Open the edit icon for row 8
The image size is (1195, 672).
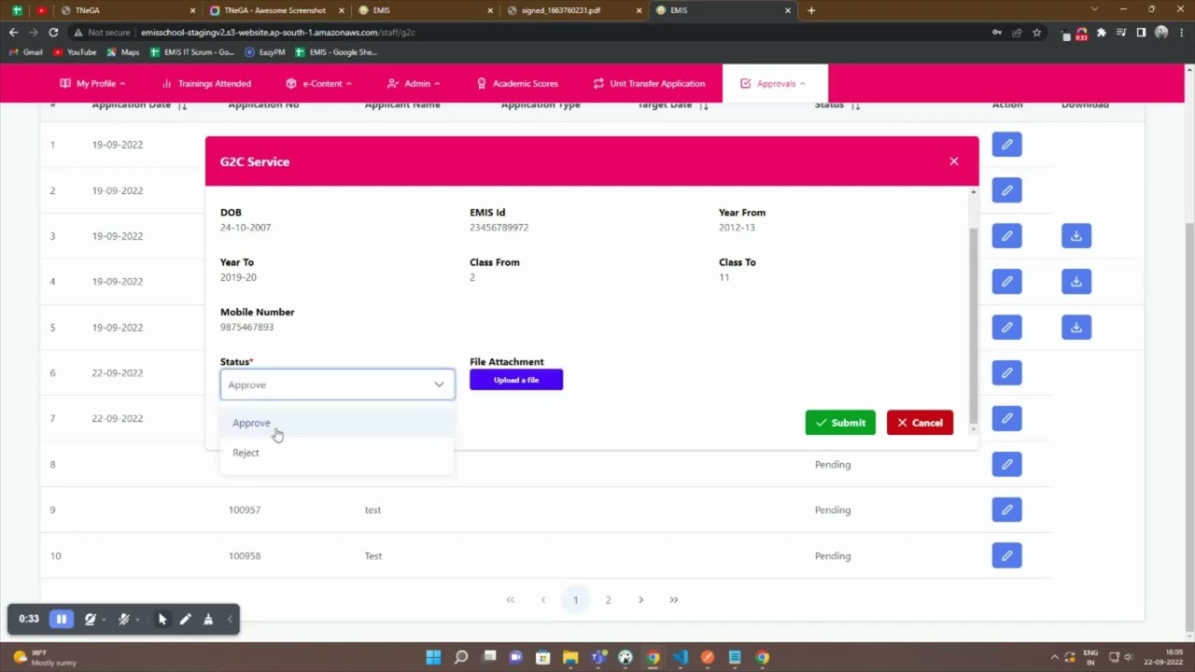pyautogui.click(x=1006, y=464)
